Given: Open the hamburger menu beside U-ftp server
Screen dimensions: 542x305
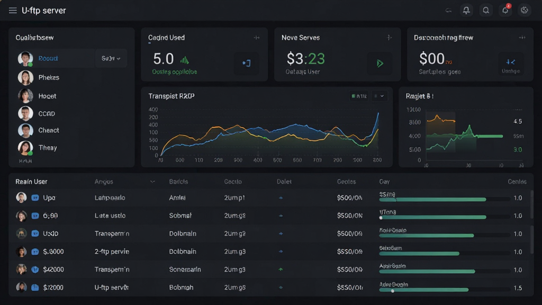Looking at the screenshot, I should (x=13, y=11).
